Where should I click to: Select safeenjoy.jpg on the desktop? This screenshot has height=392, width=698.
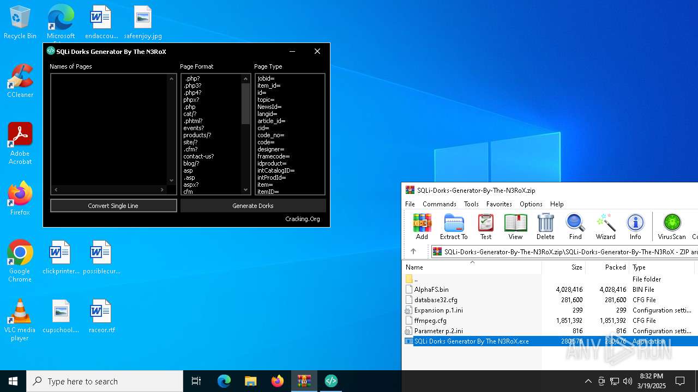143,23
